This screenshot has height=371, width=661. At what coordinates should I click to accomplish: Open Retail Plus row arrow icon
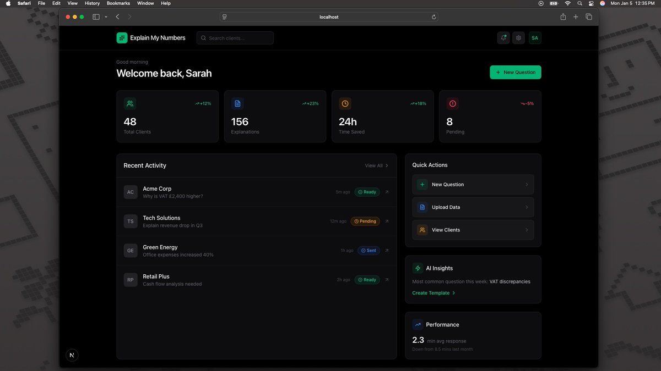coord(387,280)
